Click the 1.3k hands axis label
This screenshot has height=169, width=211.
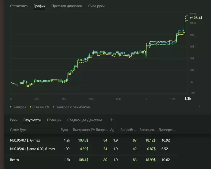coord(187,99)
